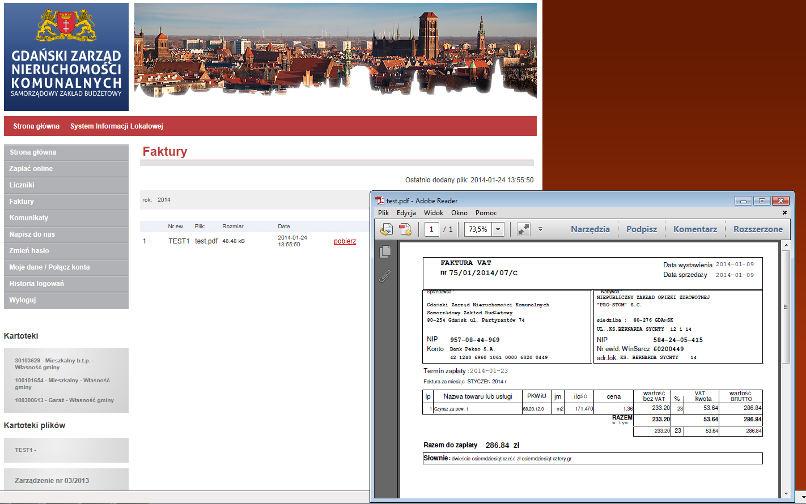806x504 pixels.
Task: Click the vertical scrollbar thumb in Adobe Reader
Action: (786, 306)
